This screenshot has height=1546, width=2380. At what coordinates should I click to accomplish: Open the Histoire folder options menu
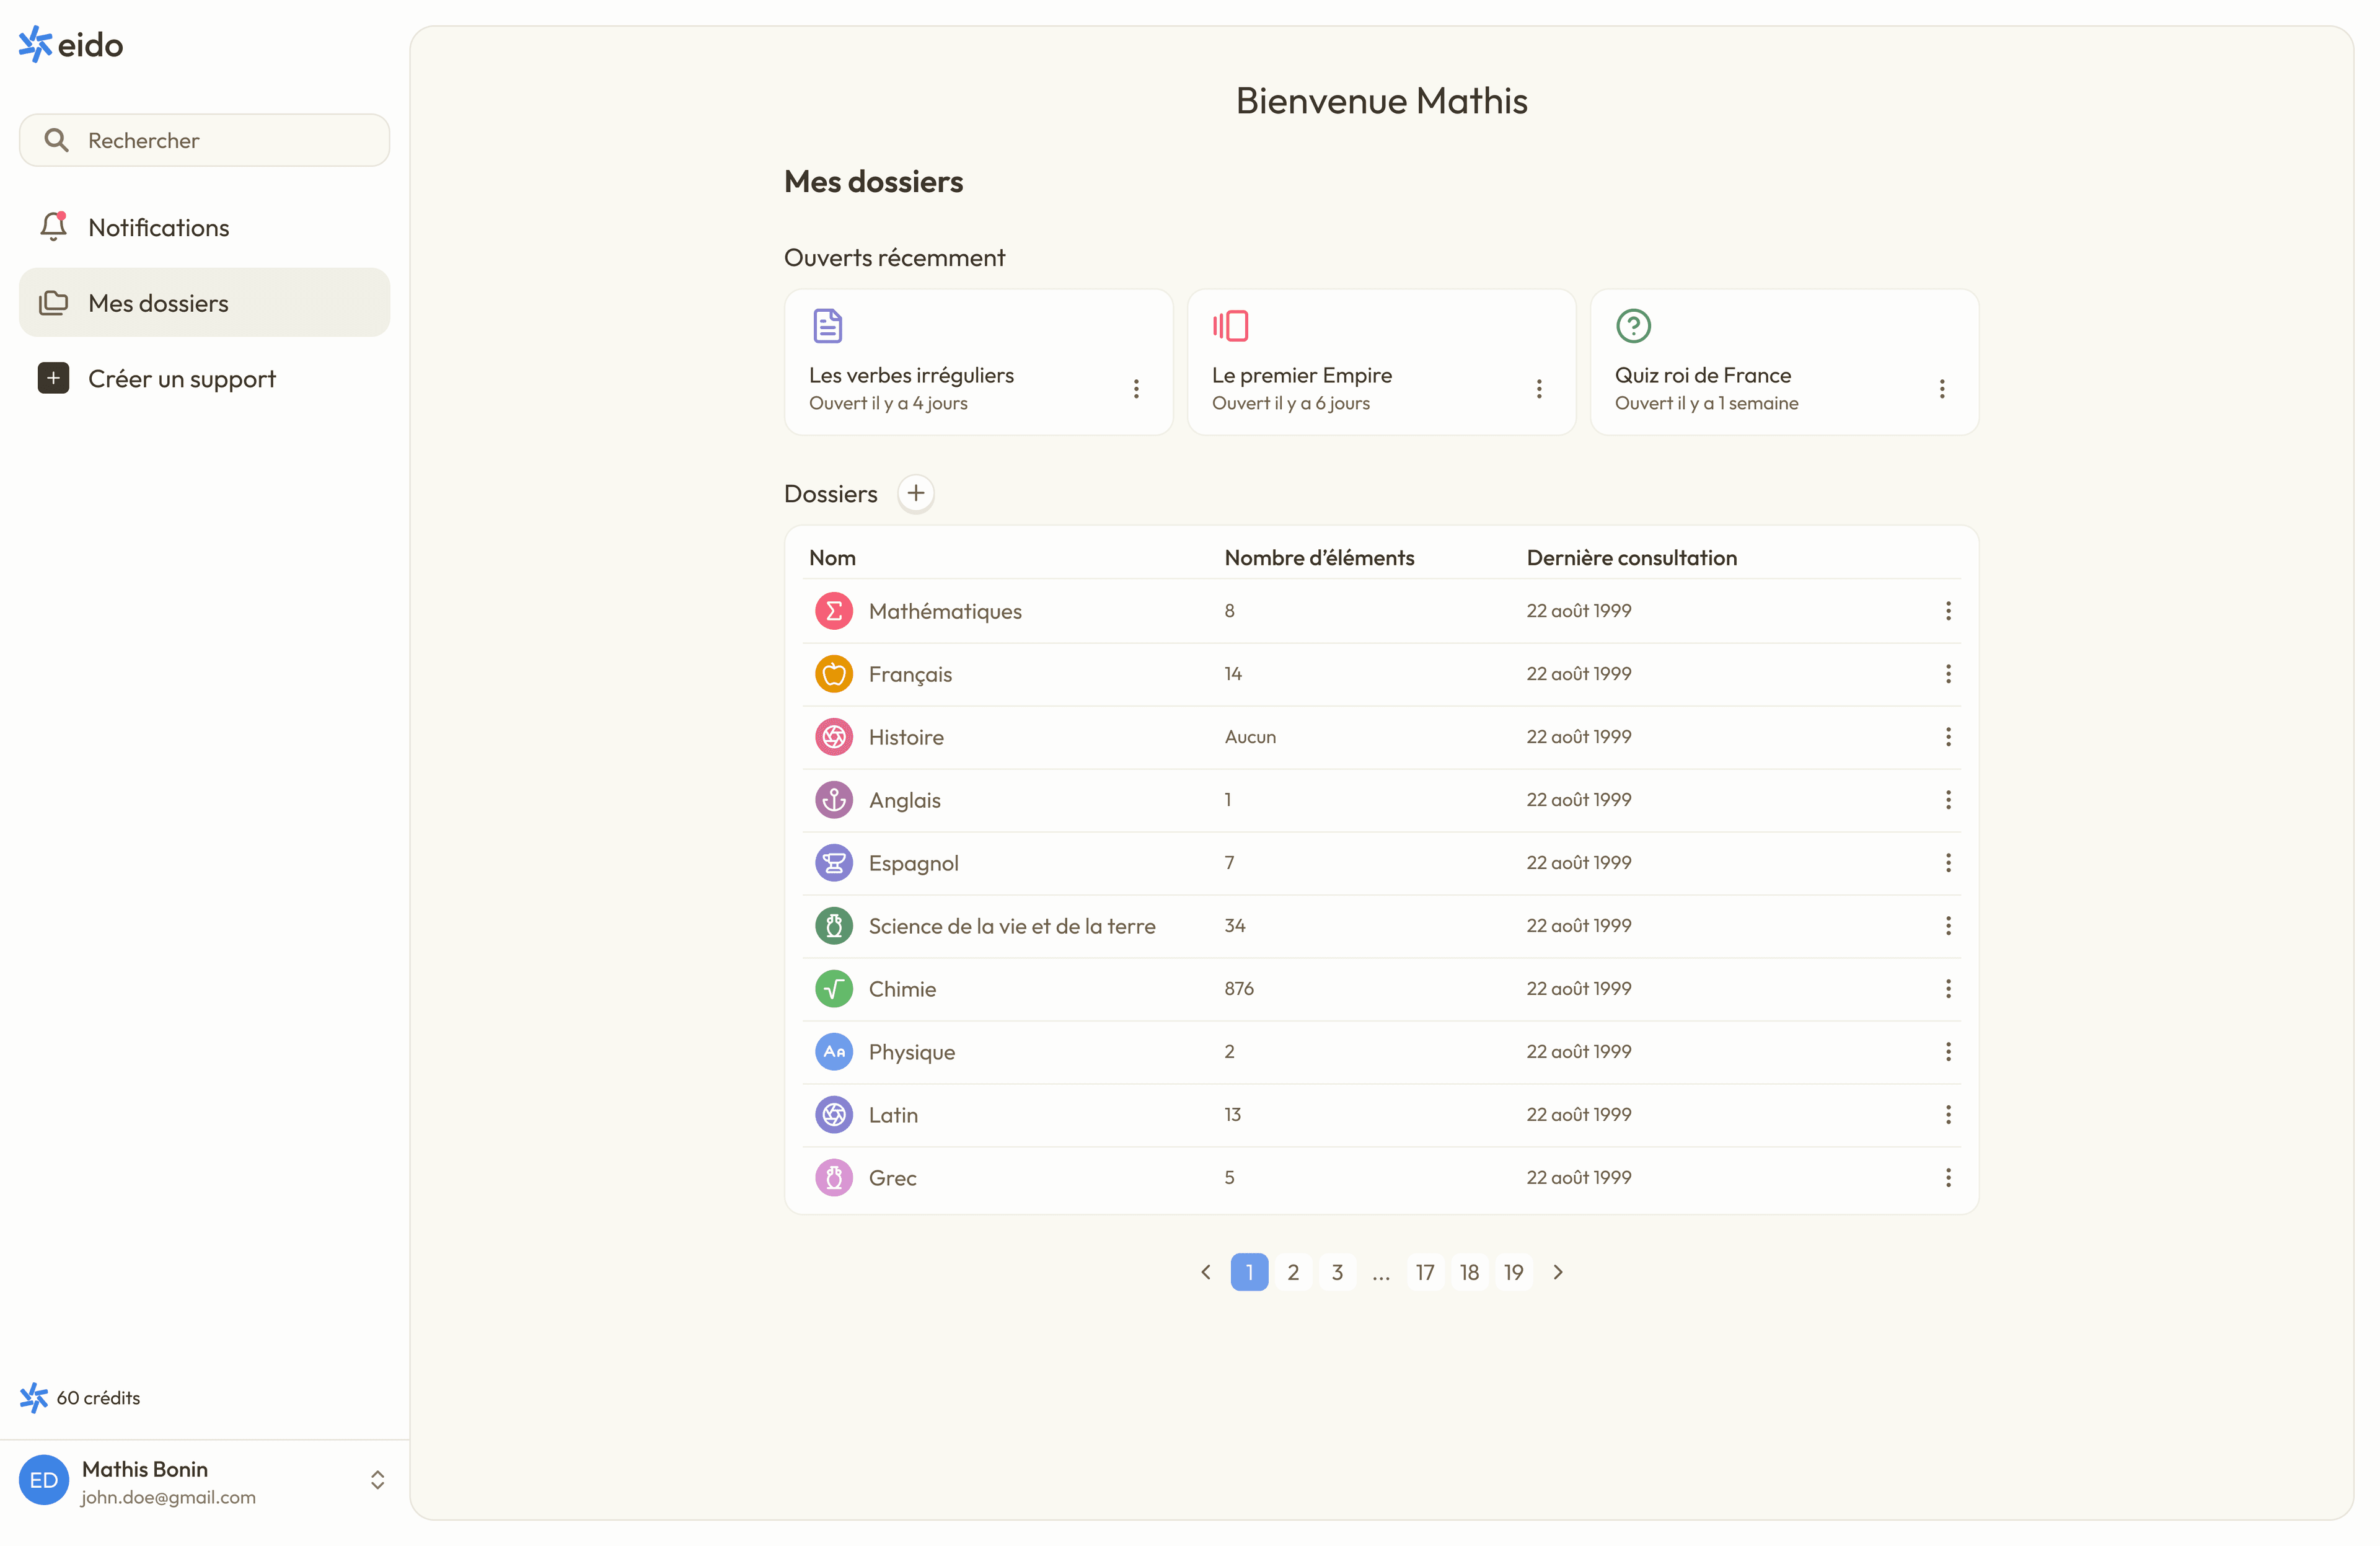pos(1948,736)
